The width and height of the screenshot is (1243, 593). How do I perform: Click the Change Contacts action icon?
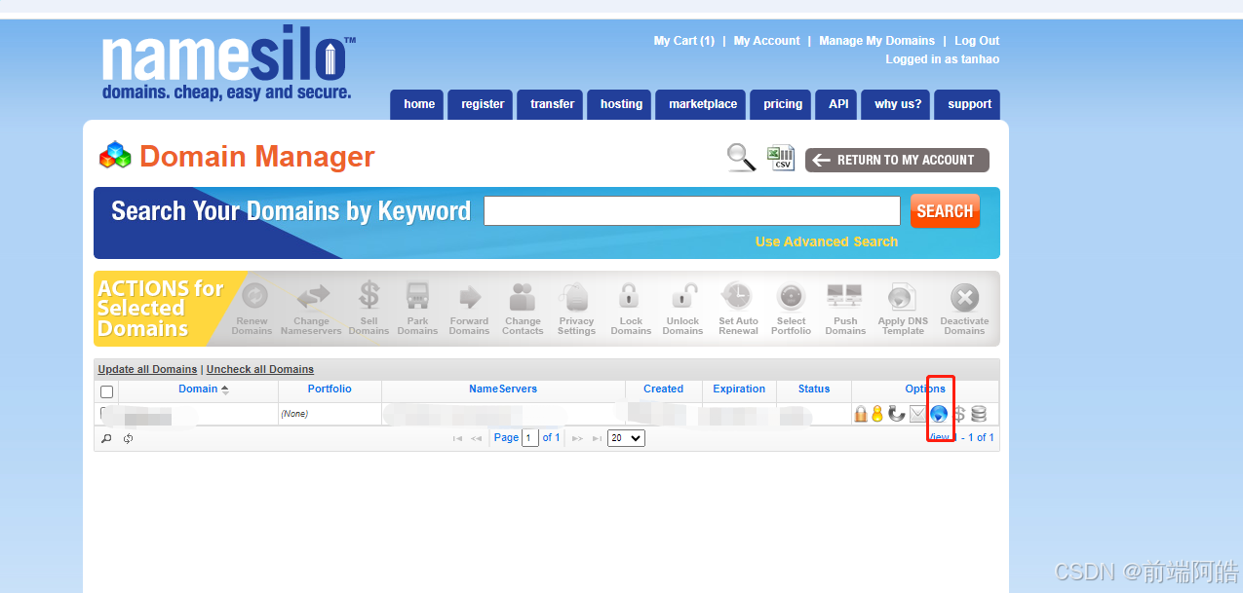tap(523, 296)
